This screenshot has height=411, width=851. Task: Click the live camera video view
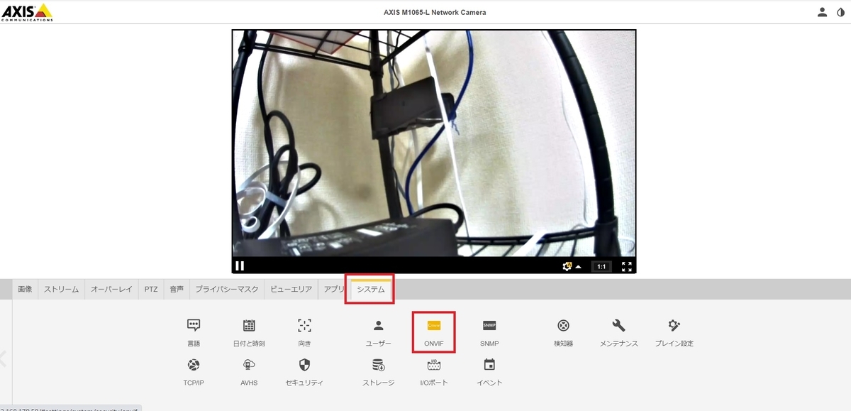(x=434, y=144)
